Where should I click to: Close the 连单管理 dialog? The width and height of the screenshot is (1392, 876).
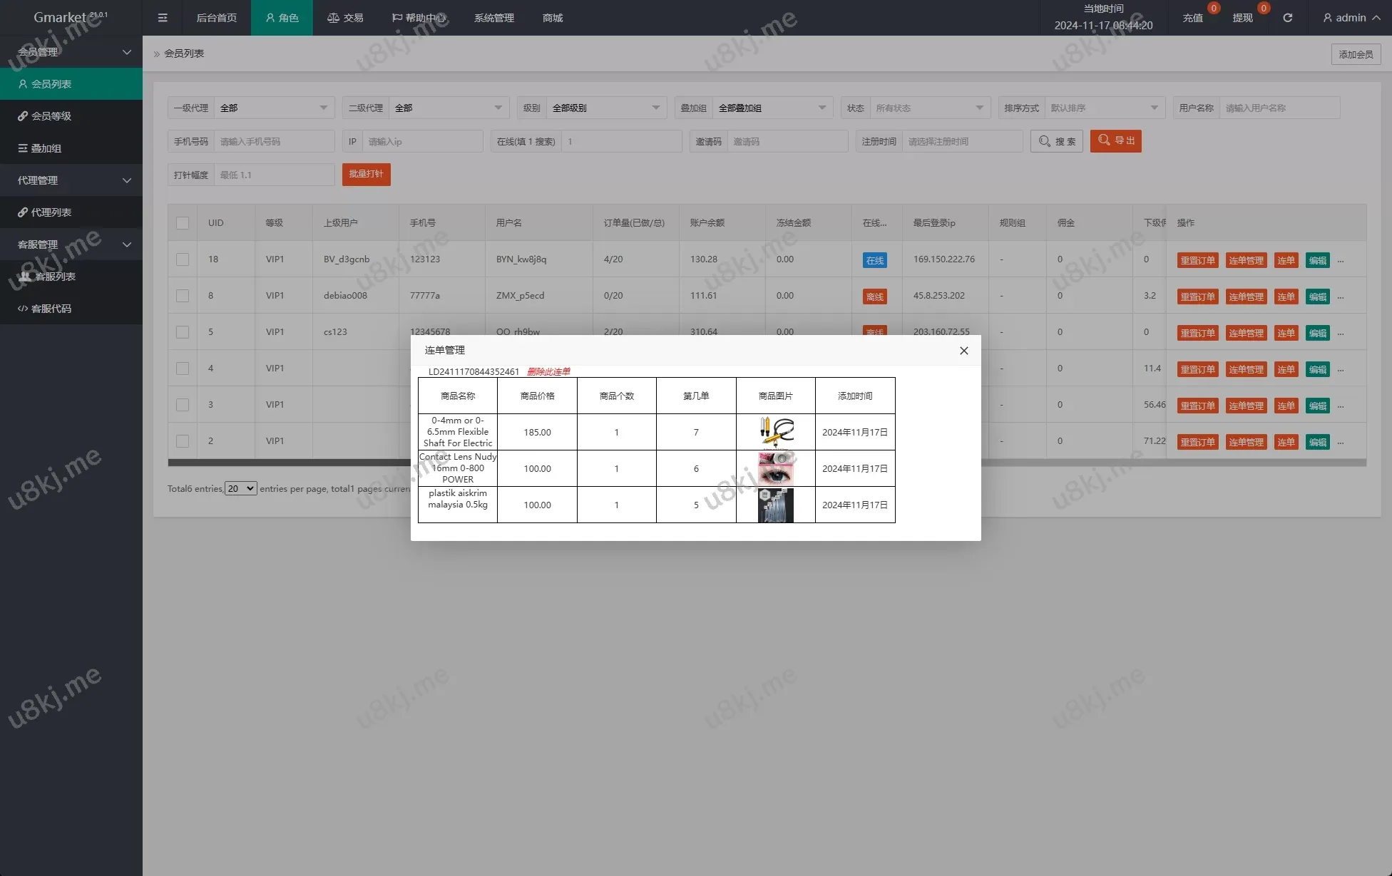pyautogui.click(x=963, y=351)
